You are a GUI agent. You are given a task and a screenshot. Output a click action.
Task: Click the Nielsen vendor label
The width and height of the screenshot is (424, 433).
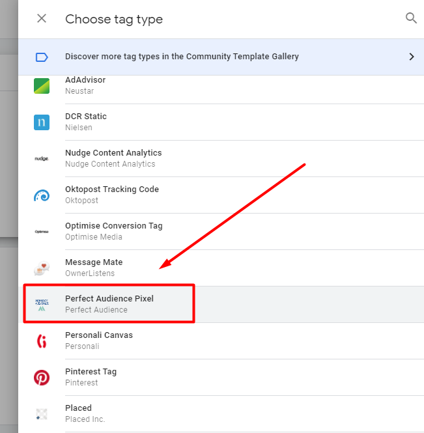pos(79,128)
